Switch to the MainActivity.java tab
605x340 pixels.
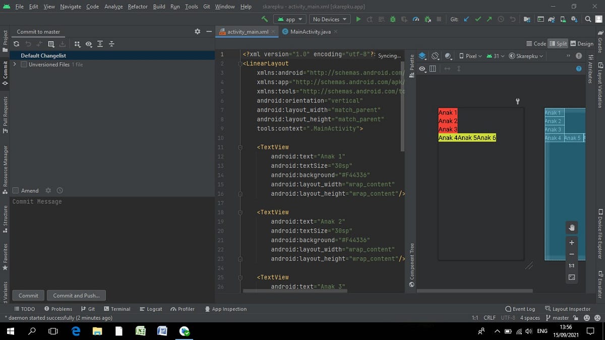click(x=310, y=31)
